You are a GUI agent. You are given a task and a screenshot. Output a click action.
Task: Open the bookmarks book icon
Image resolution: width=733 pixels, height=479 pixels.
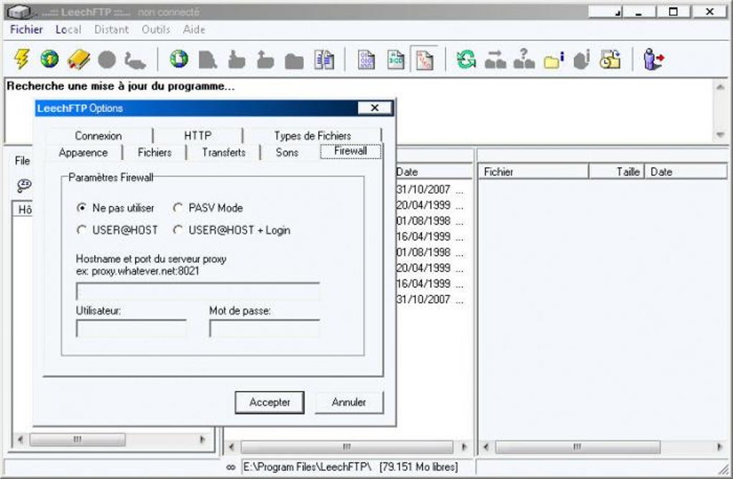click(78, 60)
